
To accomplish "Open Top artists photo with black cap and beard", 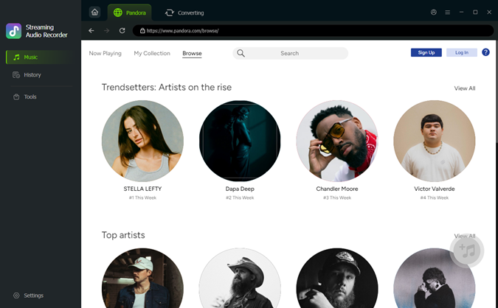I will (x=337, y=279).
